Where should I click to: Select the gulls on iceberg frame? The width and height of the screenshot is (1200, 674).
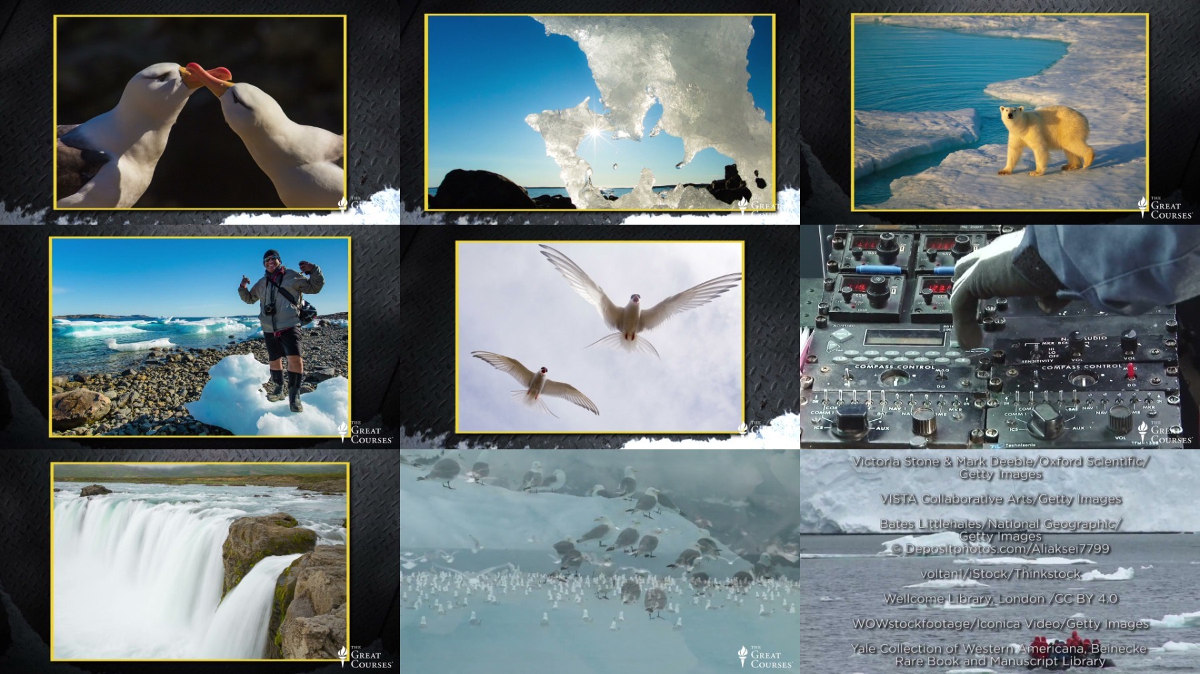[x=600, y=561]
